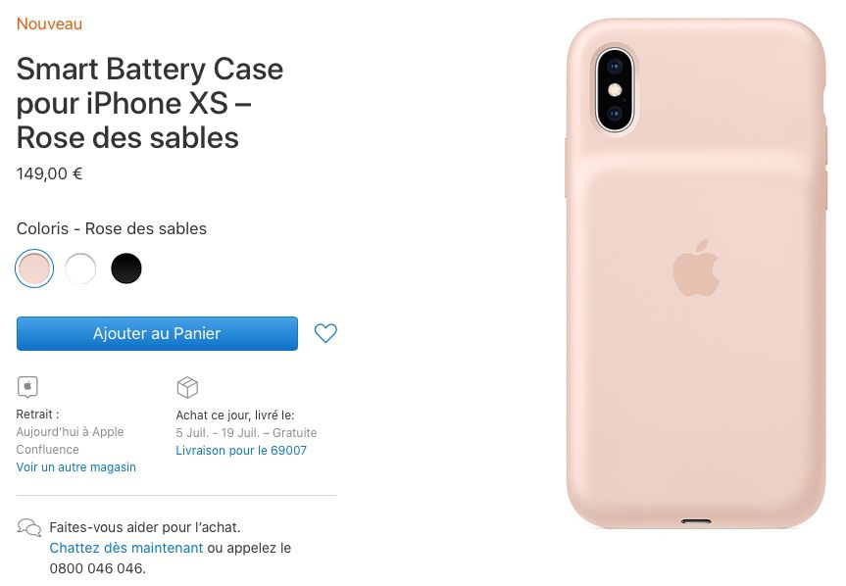Screen dimensions: 846x586
Task: Click the pink battery case product image
Action: (696, 273)
